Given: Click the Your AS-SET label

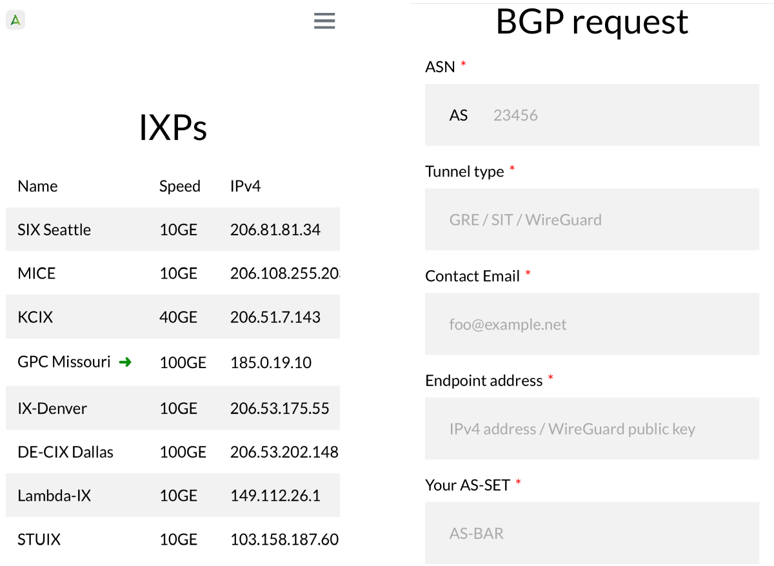Looking at the screenshot, I should 468,485.
